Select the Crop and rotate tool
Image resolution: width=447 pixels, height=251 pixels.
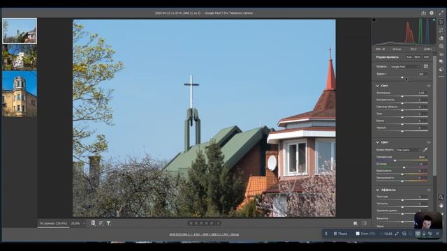coord(441,30)
